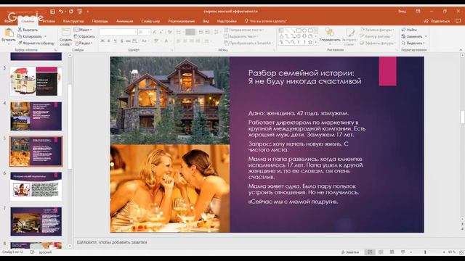Click the font name combo box
465x261 pixels.
pos(118,32)
